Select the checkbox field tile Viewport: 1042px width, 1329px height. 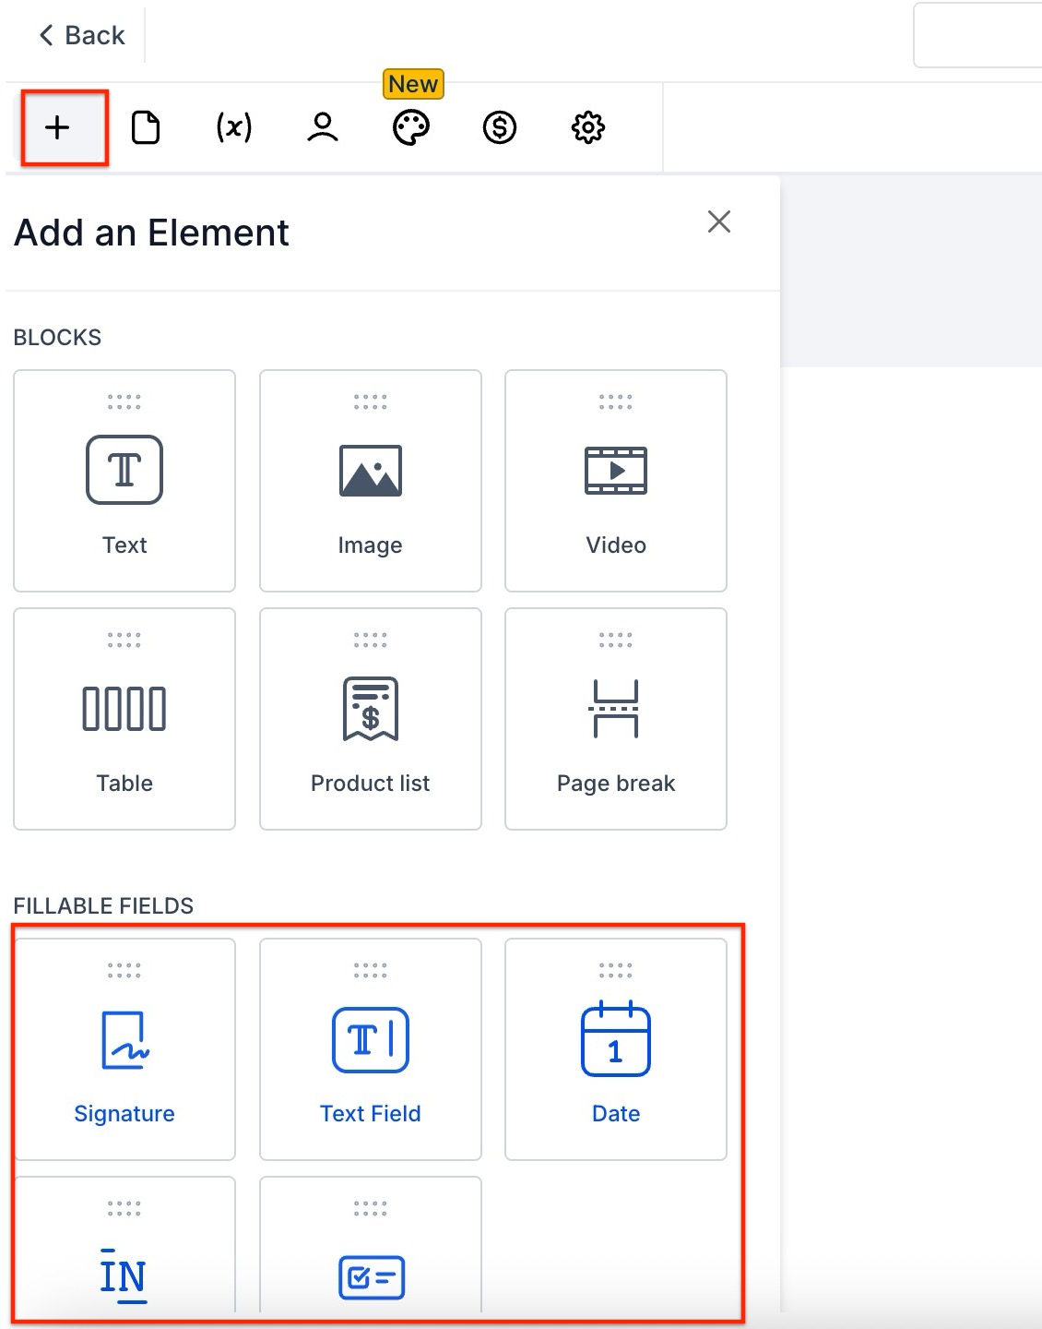371,1264
